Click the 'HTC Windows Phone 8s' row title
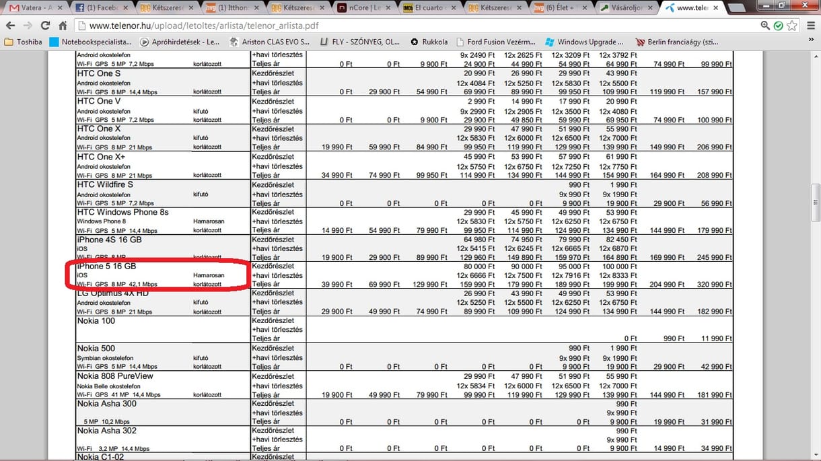The image size is (821, 461). tap(122, 212)
